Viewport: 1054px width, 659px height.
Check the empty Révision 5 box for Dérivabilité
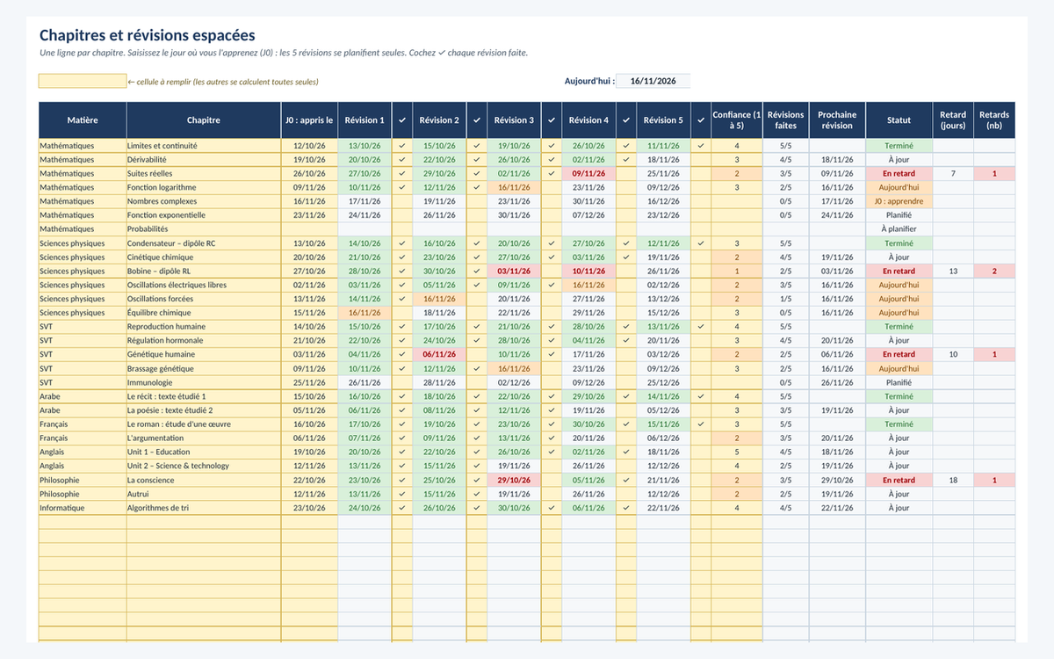point(701,160)
